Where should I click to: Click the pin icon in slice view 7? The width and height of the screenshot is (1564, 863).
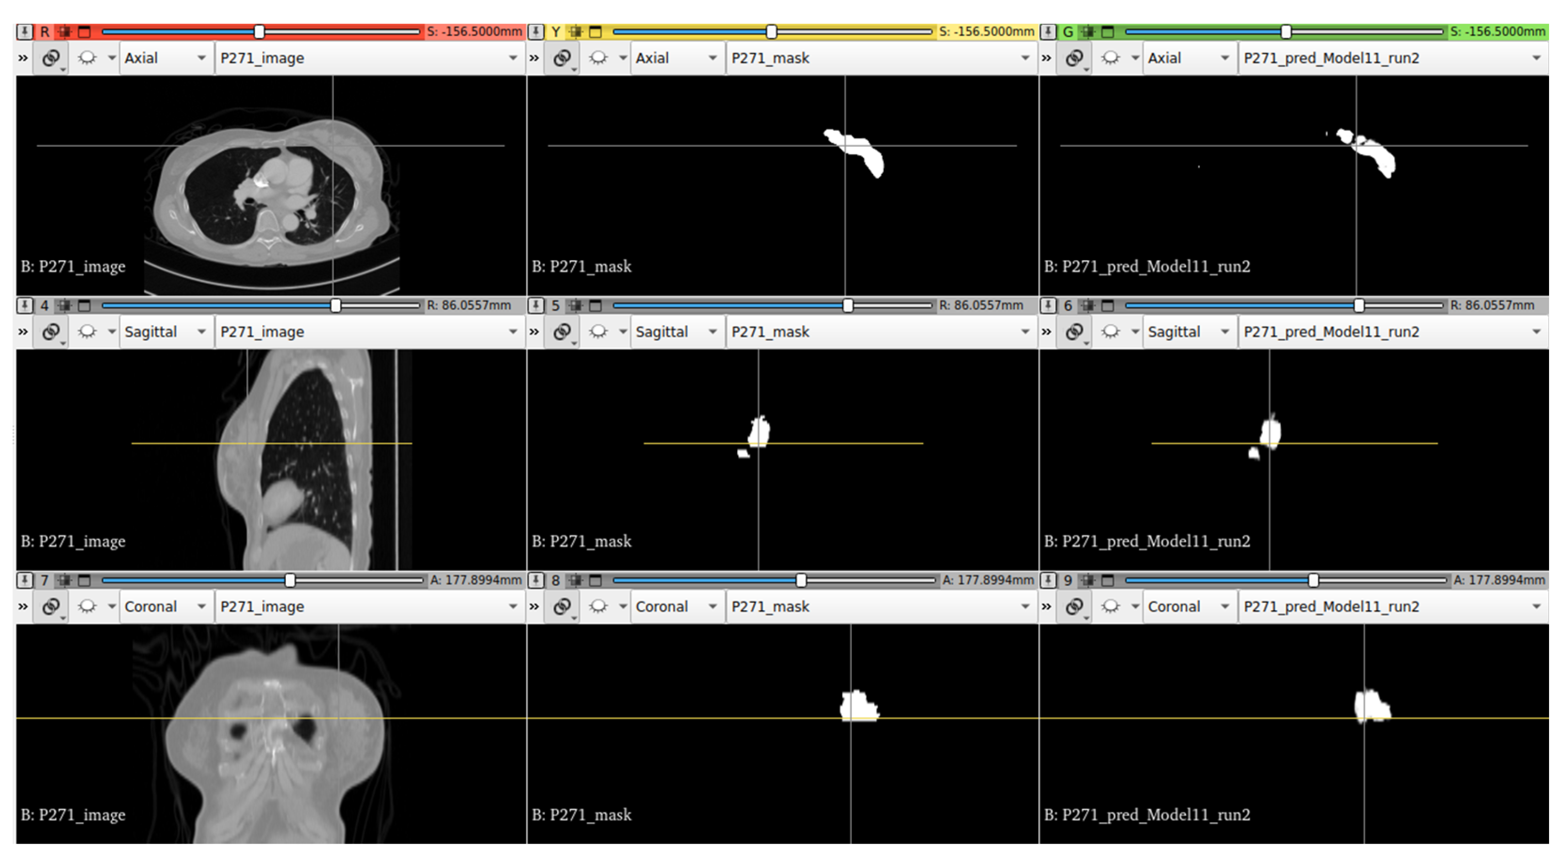pyautogui.click(x=24, y=580)
